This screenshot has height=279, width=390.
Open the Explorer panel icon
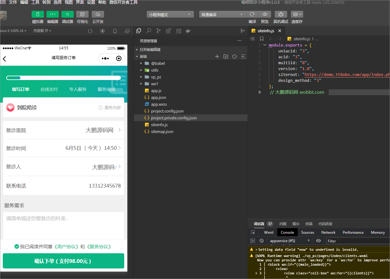(x=138, y=31)
